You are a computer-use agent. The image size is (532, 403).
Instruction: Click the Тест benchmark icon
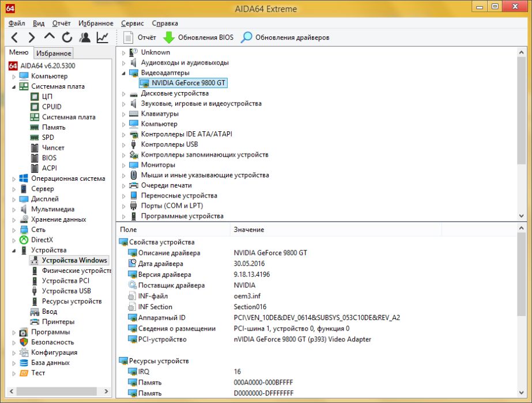point(24,373)
